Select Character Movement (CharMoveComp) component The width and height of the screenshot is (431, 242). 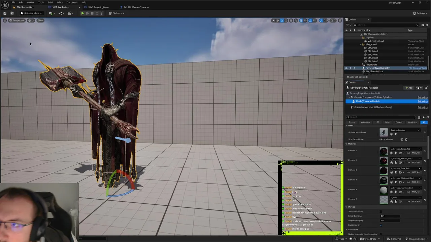(x=373, y=107)
